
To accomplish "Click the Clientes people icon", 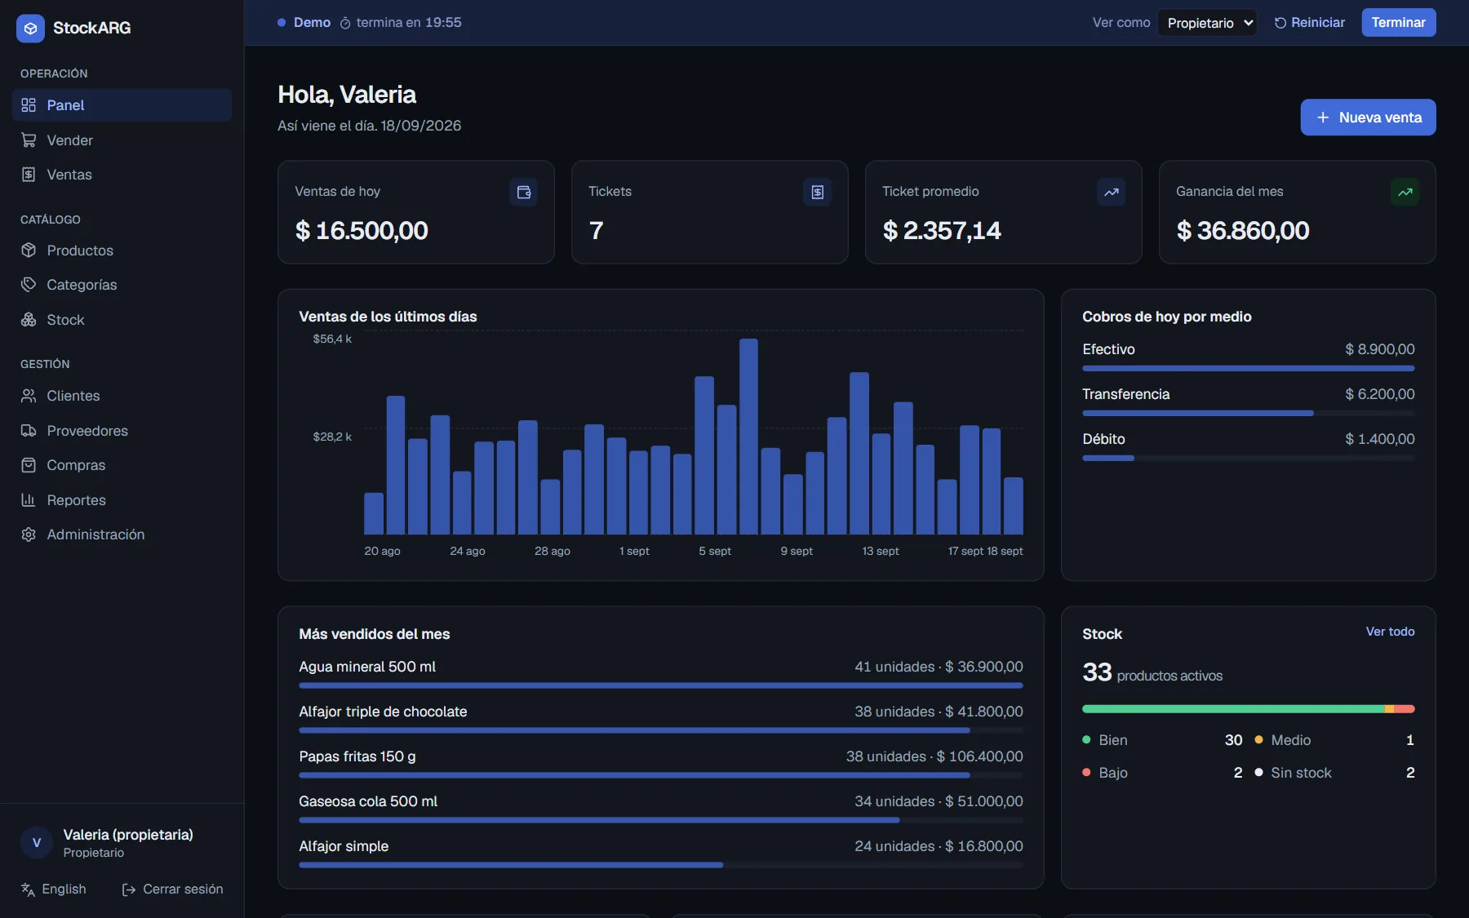I will tap(29, 396).
